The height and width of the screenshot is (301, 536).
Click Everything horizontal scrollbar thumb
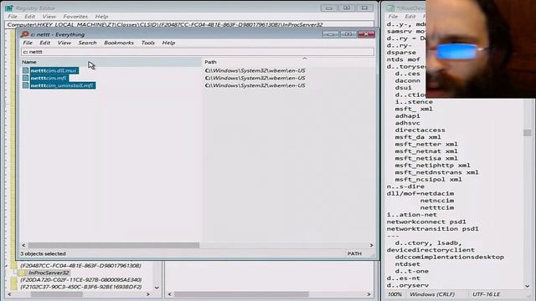click(x=114, y=245)
